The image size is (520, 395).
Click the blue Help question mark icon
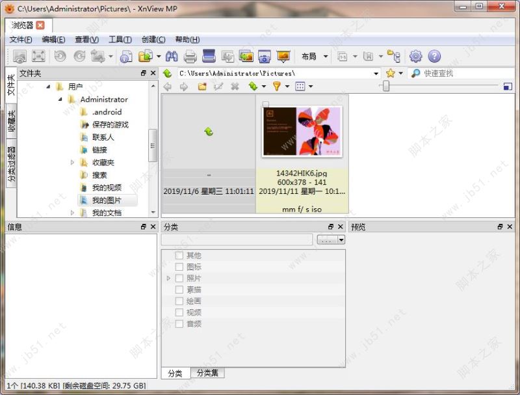tap(434, 57)
